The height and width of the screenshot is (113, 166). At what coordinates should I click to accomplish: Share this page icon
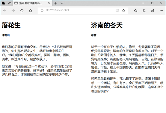(153, 10)
